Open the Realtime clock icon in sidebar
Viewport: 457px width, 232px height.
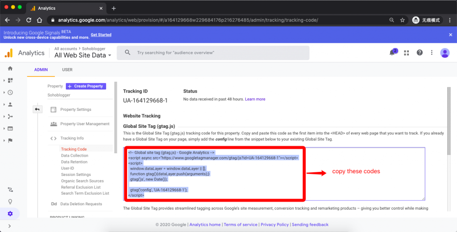[x=10, y=93]
